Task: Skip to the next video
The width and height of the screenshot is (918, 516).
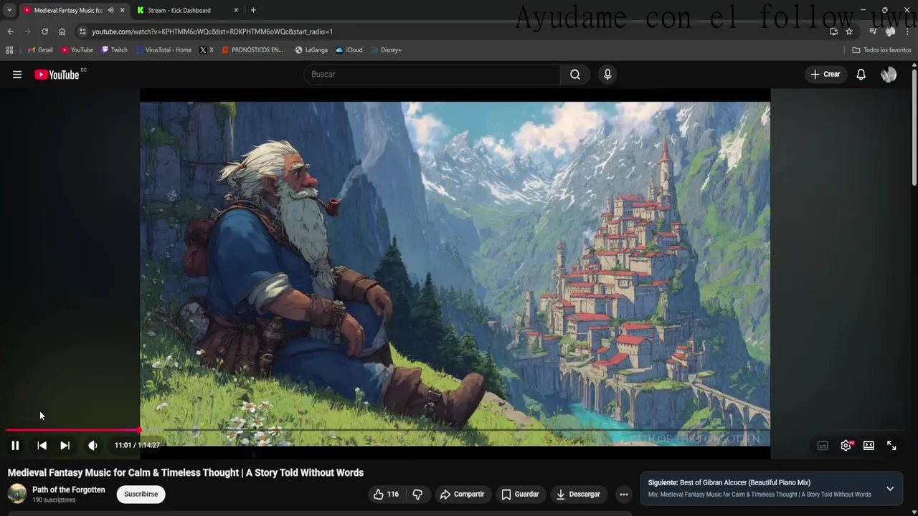Action: tap(65, 446)
